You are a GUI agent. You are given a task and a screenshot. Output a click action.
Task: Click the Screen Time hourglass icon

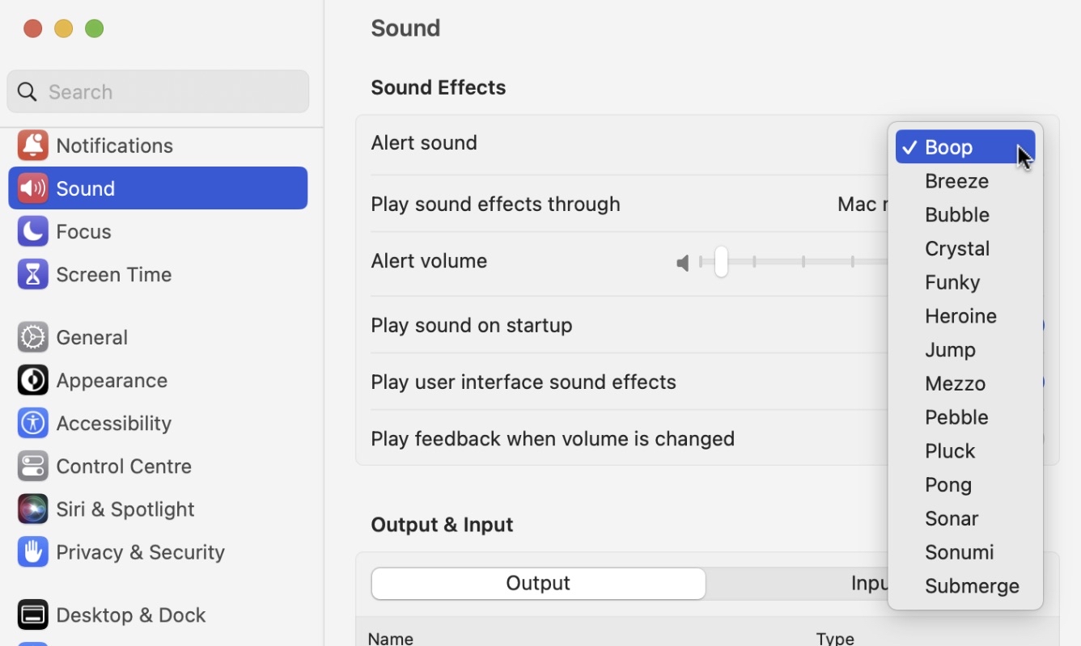[32, 274]
